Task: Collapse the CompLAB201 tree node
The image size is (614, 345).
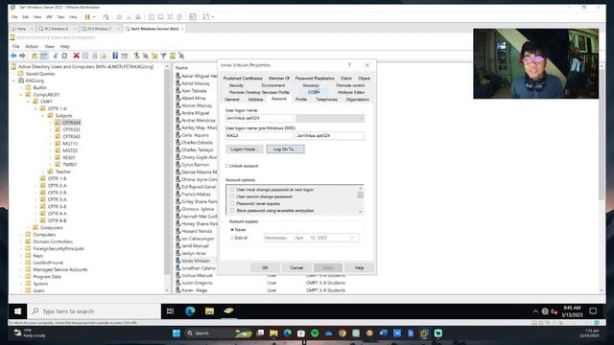Action: (x=21, y=95)
